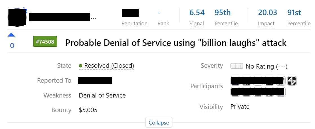Click the vote count below the upvote arrow
This screenshot has width=315, height=129.
coord(12,46)
